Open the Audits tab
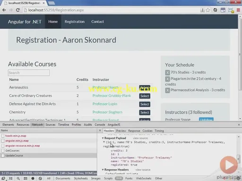The height and width of the screenshot is (181, 242). 88,124
